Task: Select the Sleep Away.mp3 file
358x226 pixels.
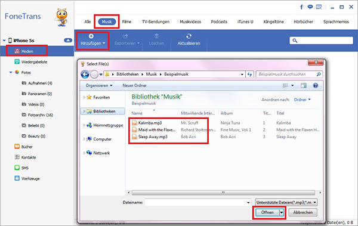Action: [x=153, y=137]
